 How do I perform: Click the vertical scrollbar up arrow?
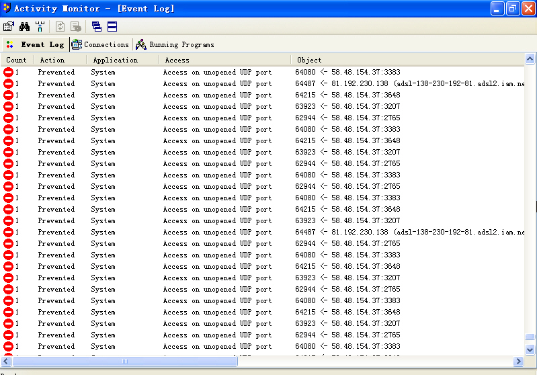coord(530,59)
